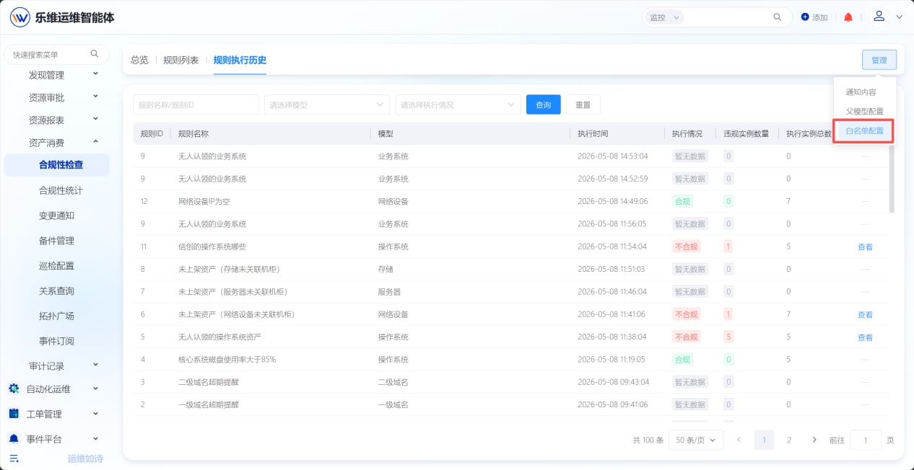
Task: Click the table vertical scrollbar
Action: click(892, 179)
